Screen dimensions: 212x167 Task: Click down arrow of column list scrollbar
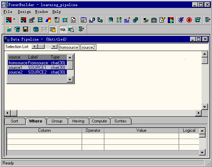(x=70, y=79)
